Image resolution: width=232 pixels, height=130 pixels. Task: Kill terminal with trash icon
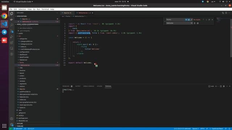tap(224, 86)
